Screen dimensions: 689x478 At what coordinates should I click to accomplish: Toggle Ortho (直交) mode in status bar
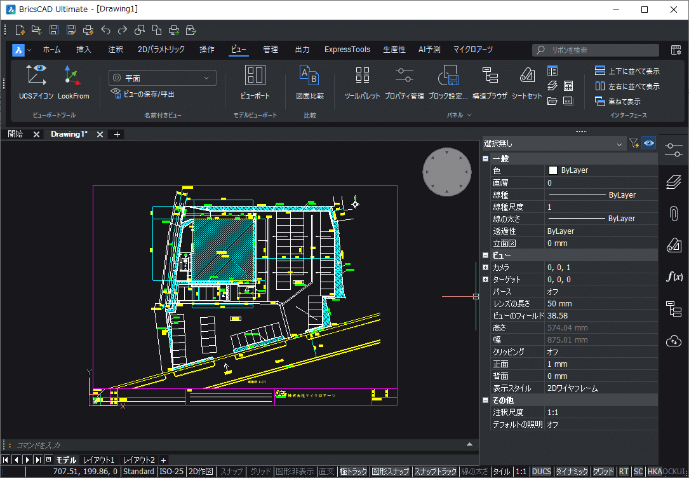click(x=327, y=472)
